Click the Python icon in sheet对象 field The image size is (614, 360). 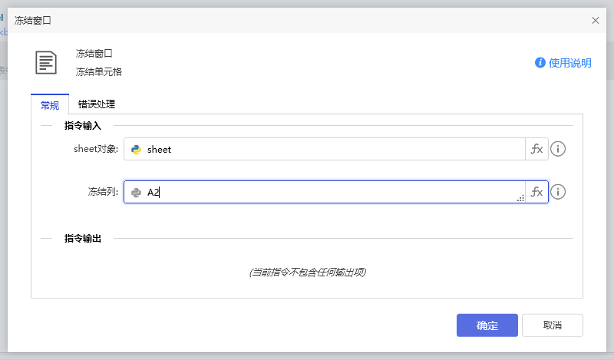[137, 150]
